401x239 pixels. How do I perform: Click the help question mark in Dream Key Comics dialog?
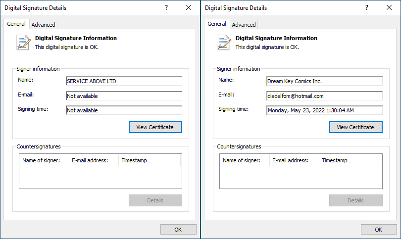pyautogui.click(x=366, y=8)
